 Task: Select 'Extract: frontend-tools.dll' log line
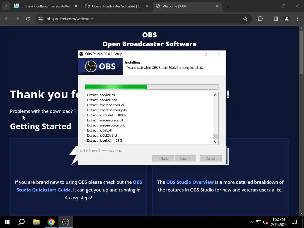pyautogui.click(x=106, y=105)
